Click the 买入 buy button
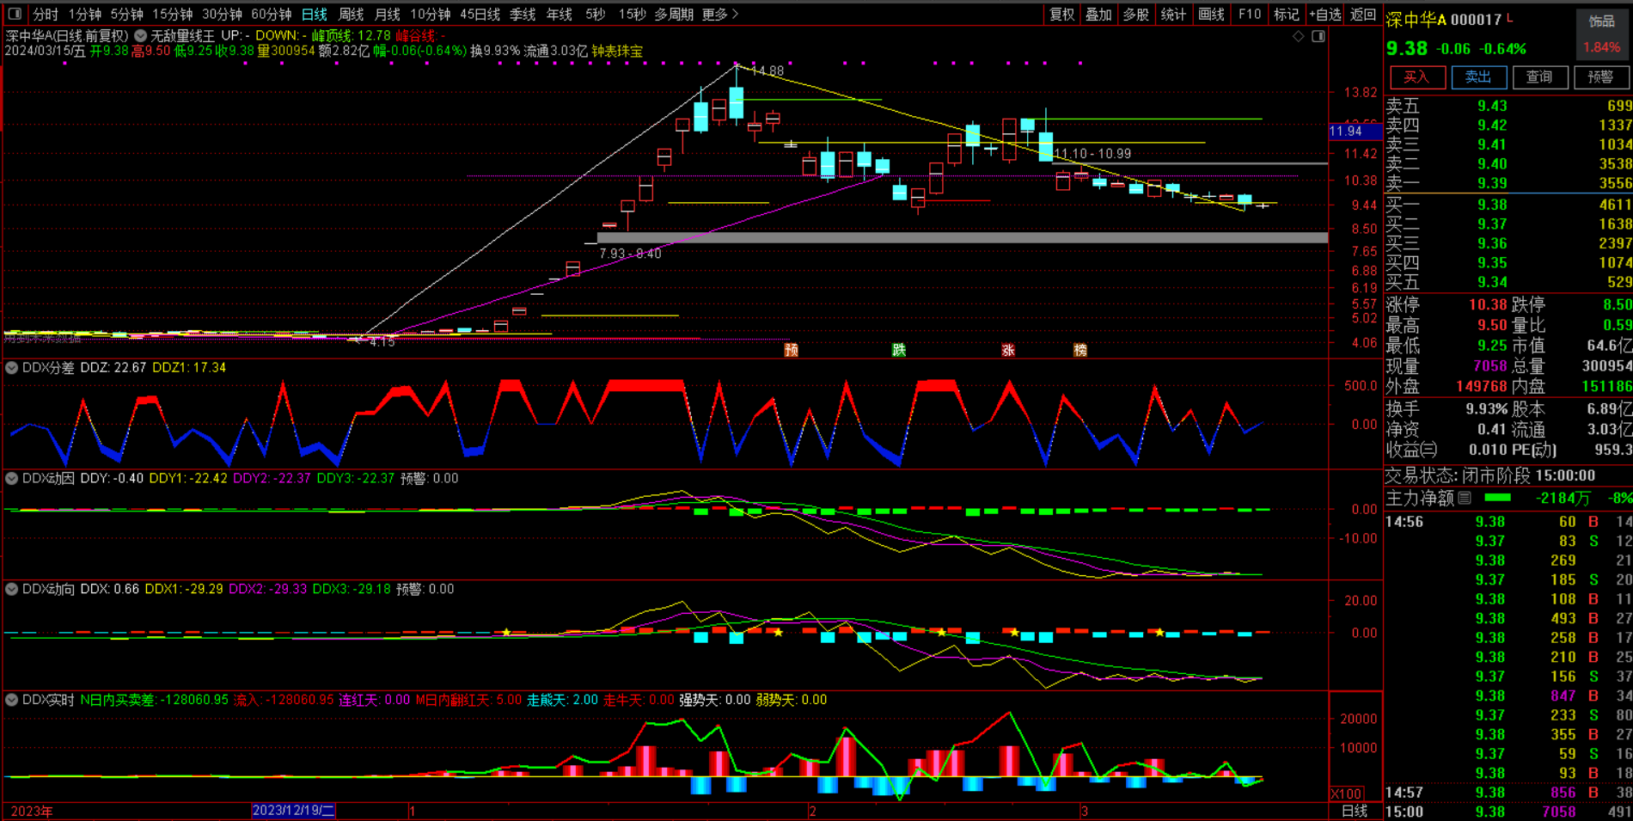The width and height of the screenshot is (1633, 821). click(x=1416, y=77)
